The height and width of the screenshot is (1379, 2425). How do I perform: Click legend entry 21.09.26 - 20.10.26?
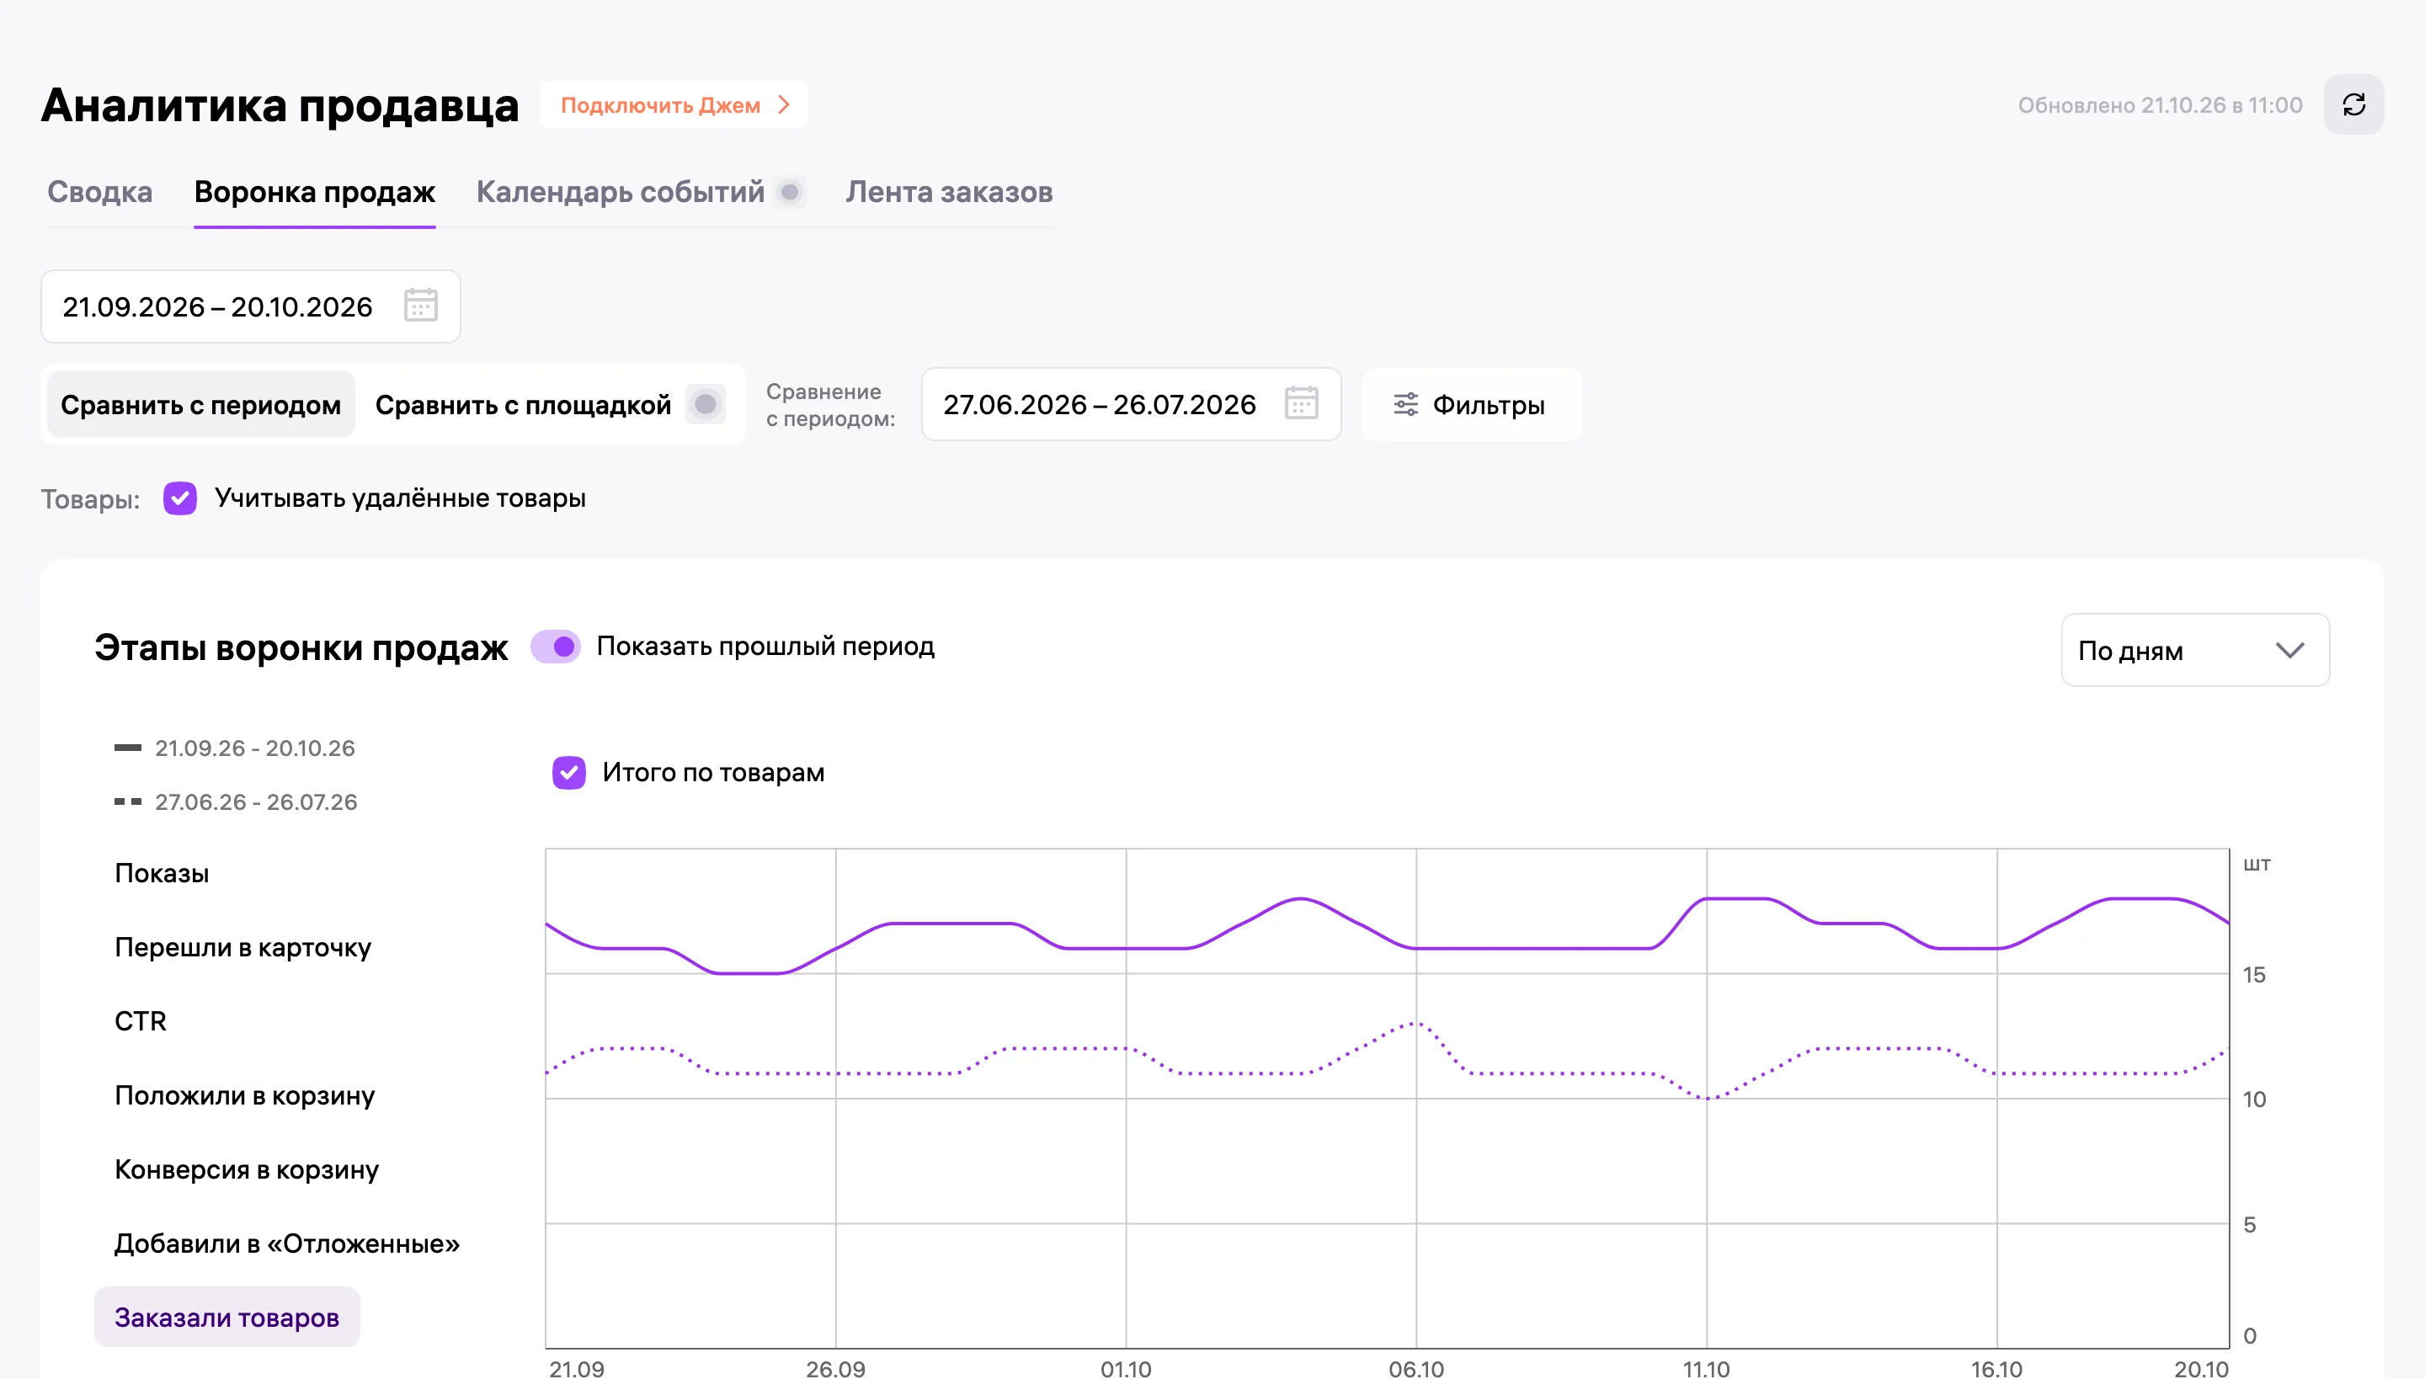pyautogui.click(x=234, y=748)
